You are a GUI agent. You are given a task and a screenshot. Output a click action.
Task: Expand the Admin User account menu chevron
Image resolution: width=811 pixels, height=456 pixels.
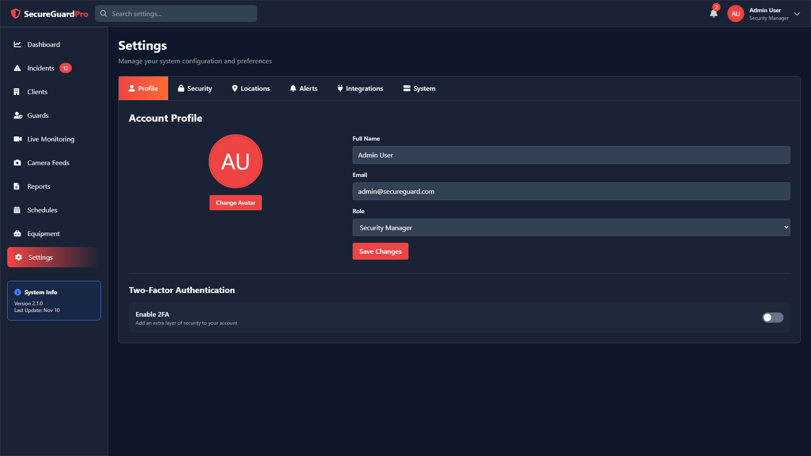click(797, 14)
